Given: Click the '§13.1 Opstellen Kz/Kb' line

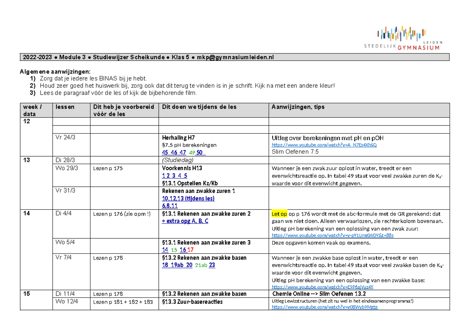Looking at the screenshot, I should (x=190, y=183).
